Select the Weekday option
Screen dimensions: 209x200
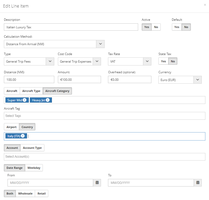(34, 168)
